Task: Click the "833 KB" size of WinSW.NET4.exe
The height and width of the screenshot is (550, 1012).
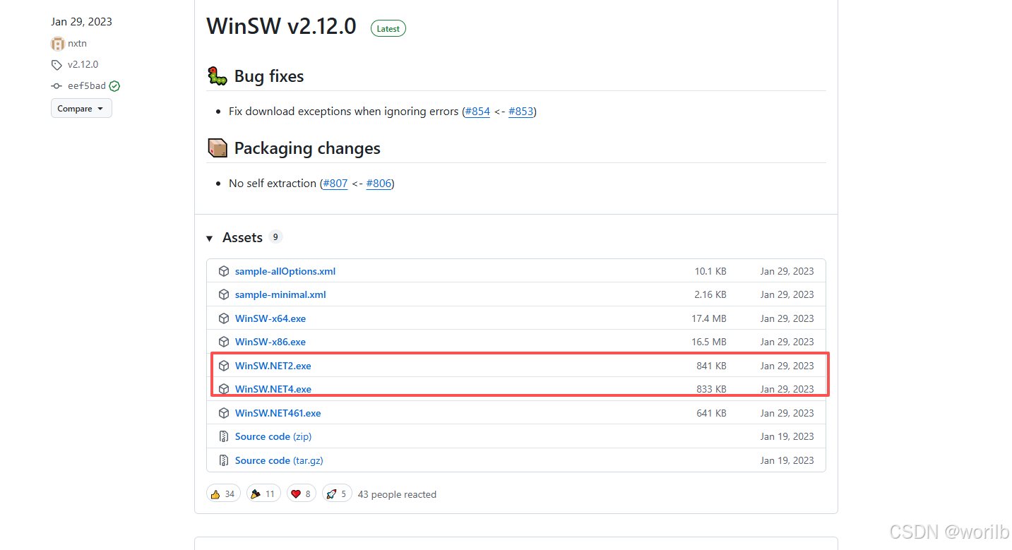Action: (711, 389)
